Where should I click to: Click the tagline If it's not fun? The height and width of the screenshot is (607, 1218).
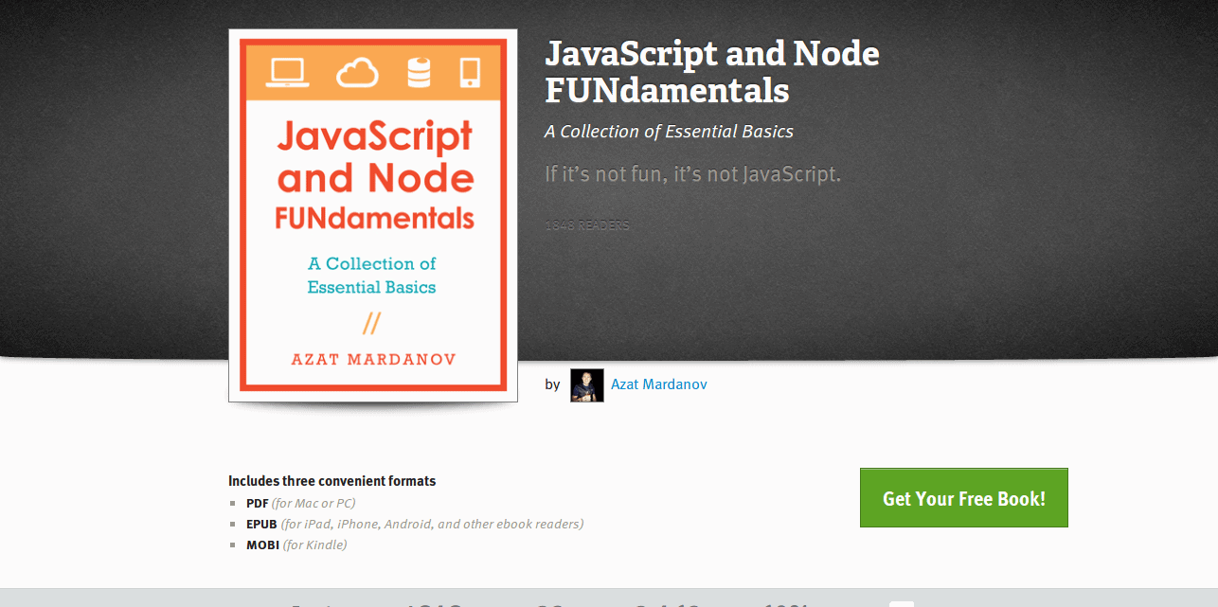[692, 174]
